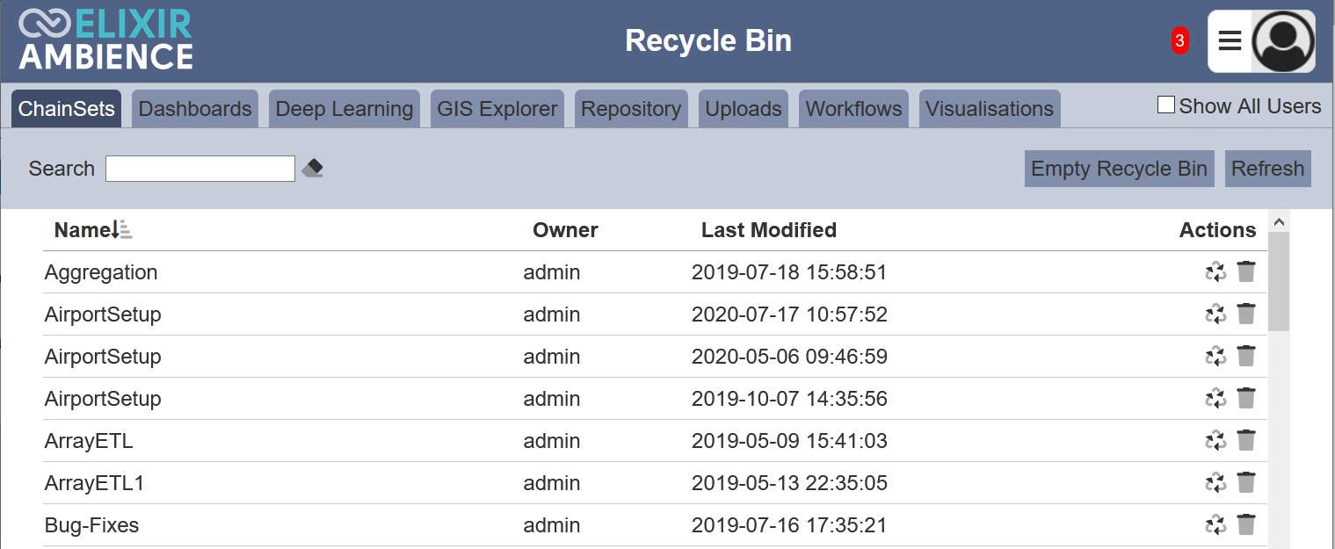
Task: Enable the Show All Users checkbox
Action: (x=1166, y=105)
